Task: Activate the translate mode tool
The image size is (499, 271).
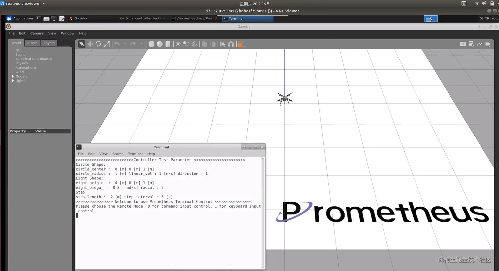Action: (90, 44)
